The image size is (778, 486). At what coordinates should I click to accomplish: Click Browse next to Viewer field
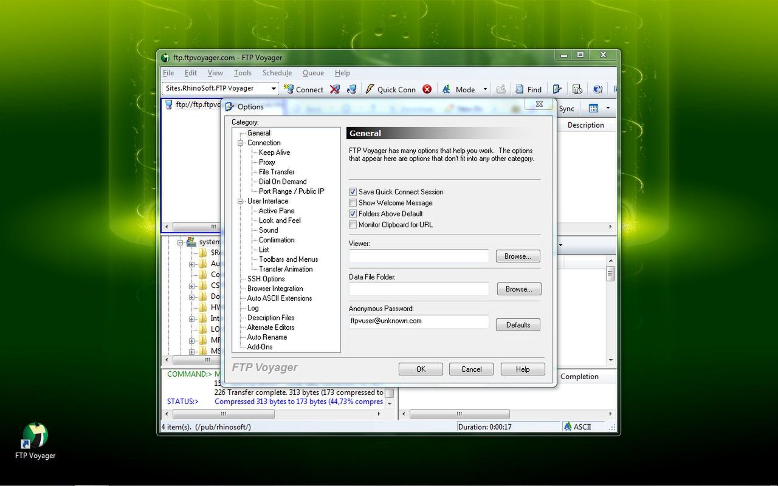[518, 256]
